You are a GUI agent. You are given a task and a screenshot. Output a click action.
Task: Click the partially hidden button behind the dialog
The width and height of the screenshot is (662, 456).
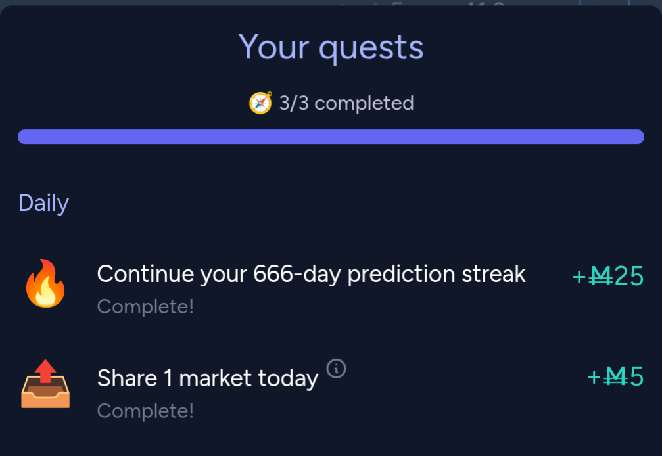click(x=605, y=3)
